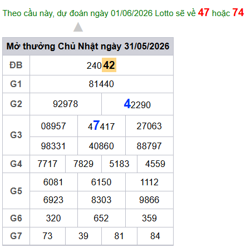This screenshot has width=246, height=248.
Task: Click the G7 number 84
Action: tap(155, 236)
